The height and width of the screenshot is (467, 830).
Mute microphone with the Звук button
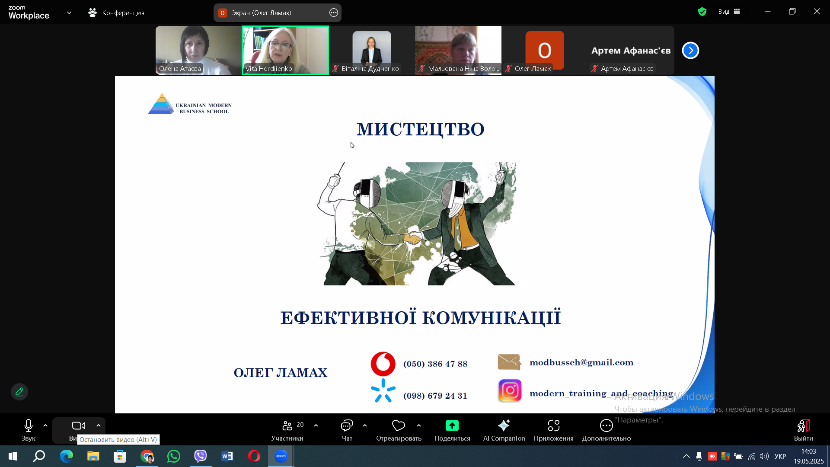(29, 430)
